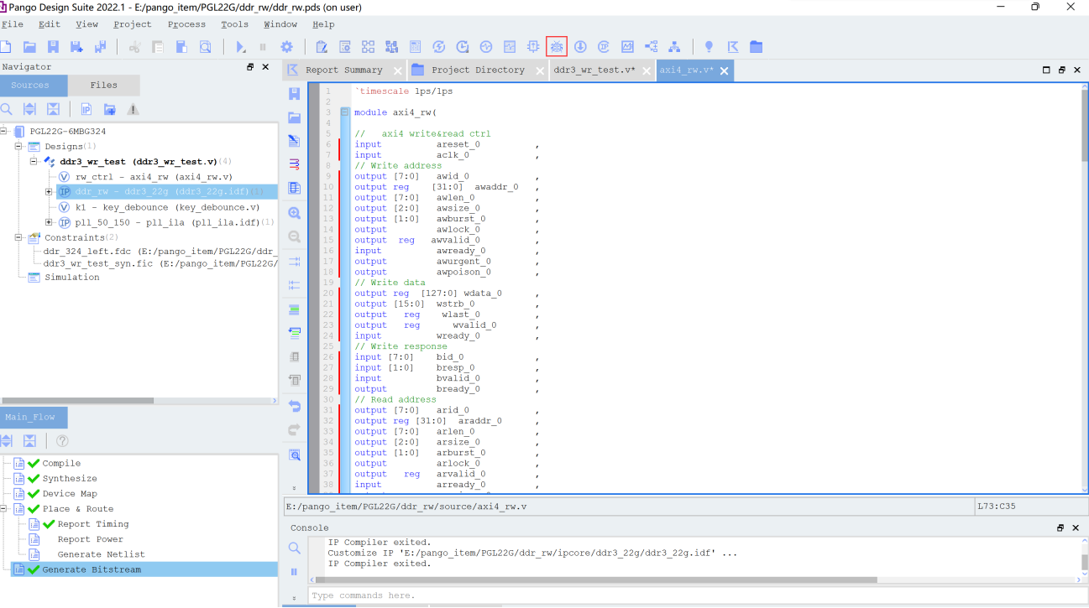This screenshot has height=608, width=1089.
Task: Click the zoom in icon in editor sidebar
Action: click(x=294, y=213)
